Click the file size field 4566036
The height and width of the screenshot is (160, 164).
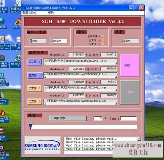pyautogui.click(x=109, y=69)
